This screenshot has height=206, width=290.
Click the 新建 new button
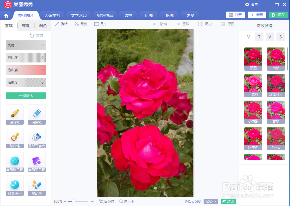257,15
